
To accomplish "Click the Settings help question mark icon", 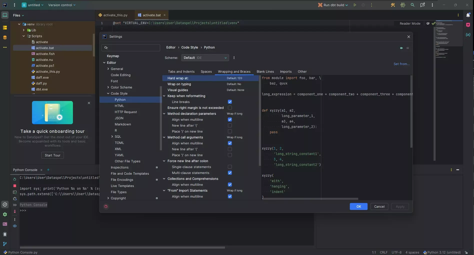I will pyautogui.click(x=106, y=206).
